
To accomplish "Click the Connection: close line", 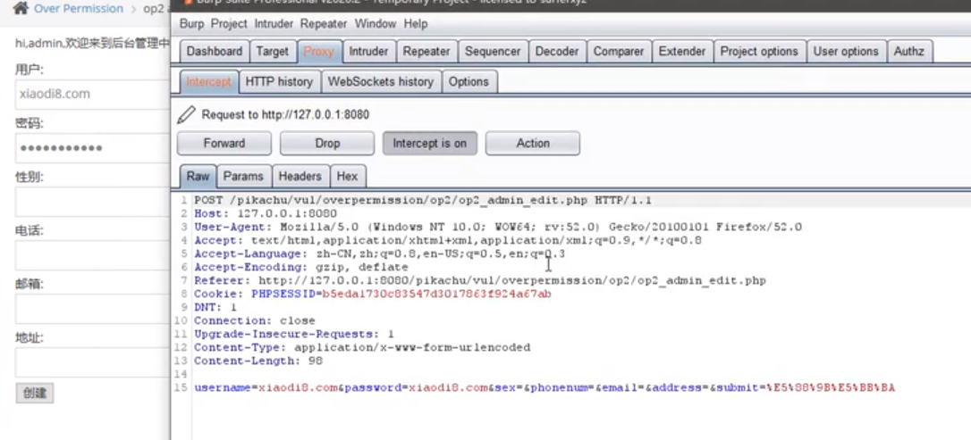I will [x=255, y=321].
